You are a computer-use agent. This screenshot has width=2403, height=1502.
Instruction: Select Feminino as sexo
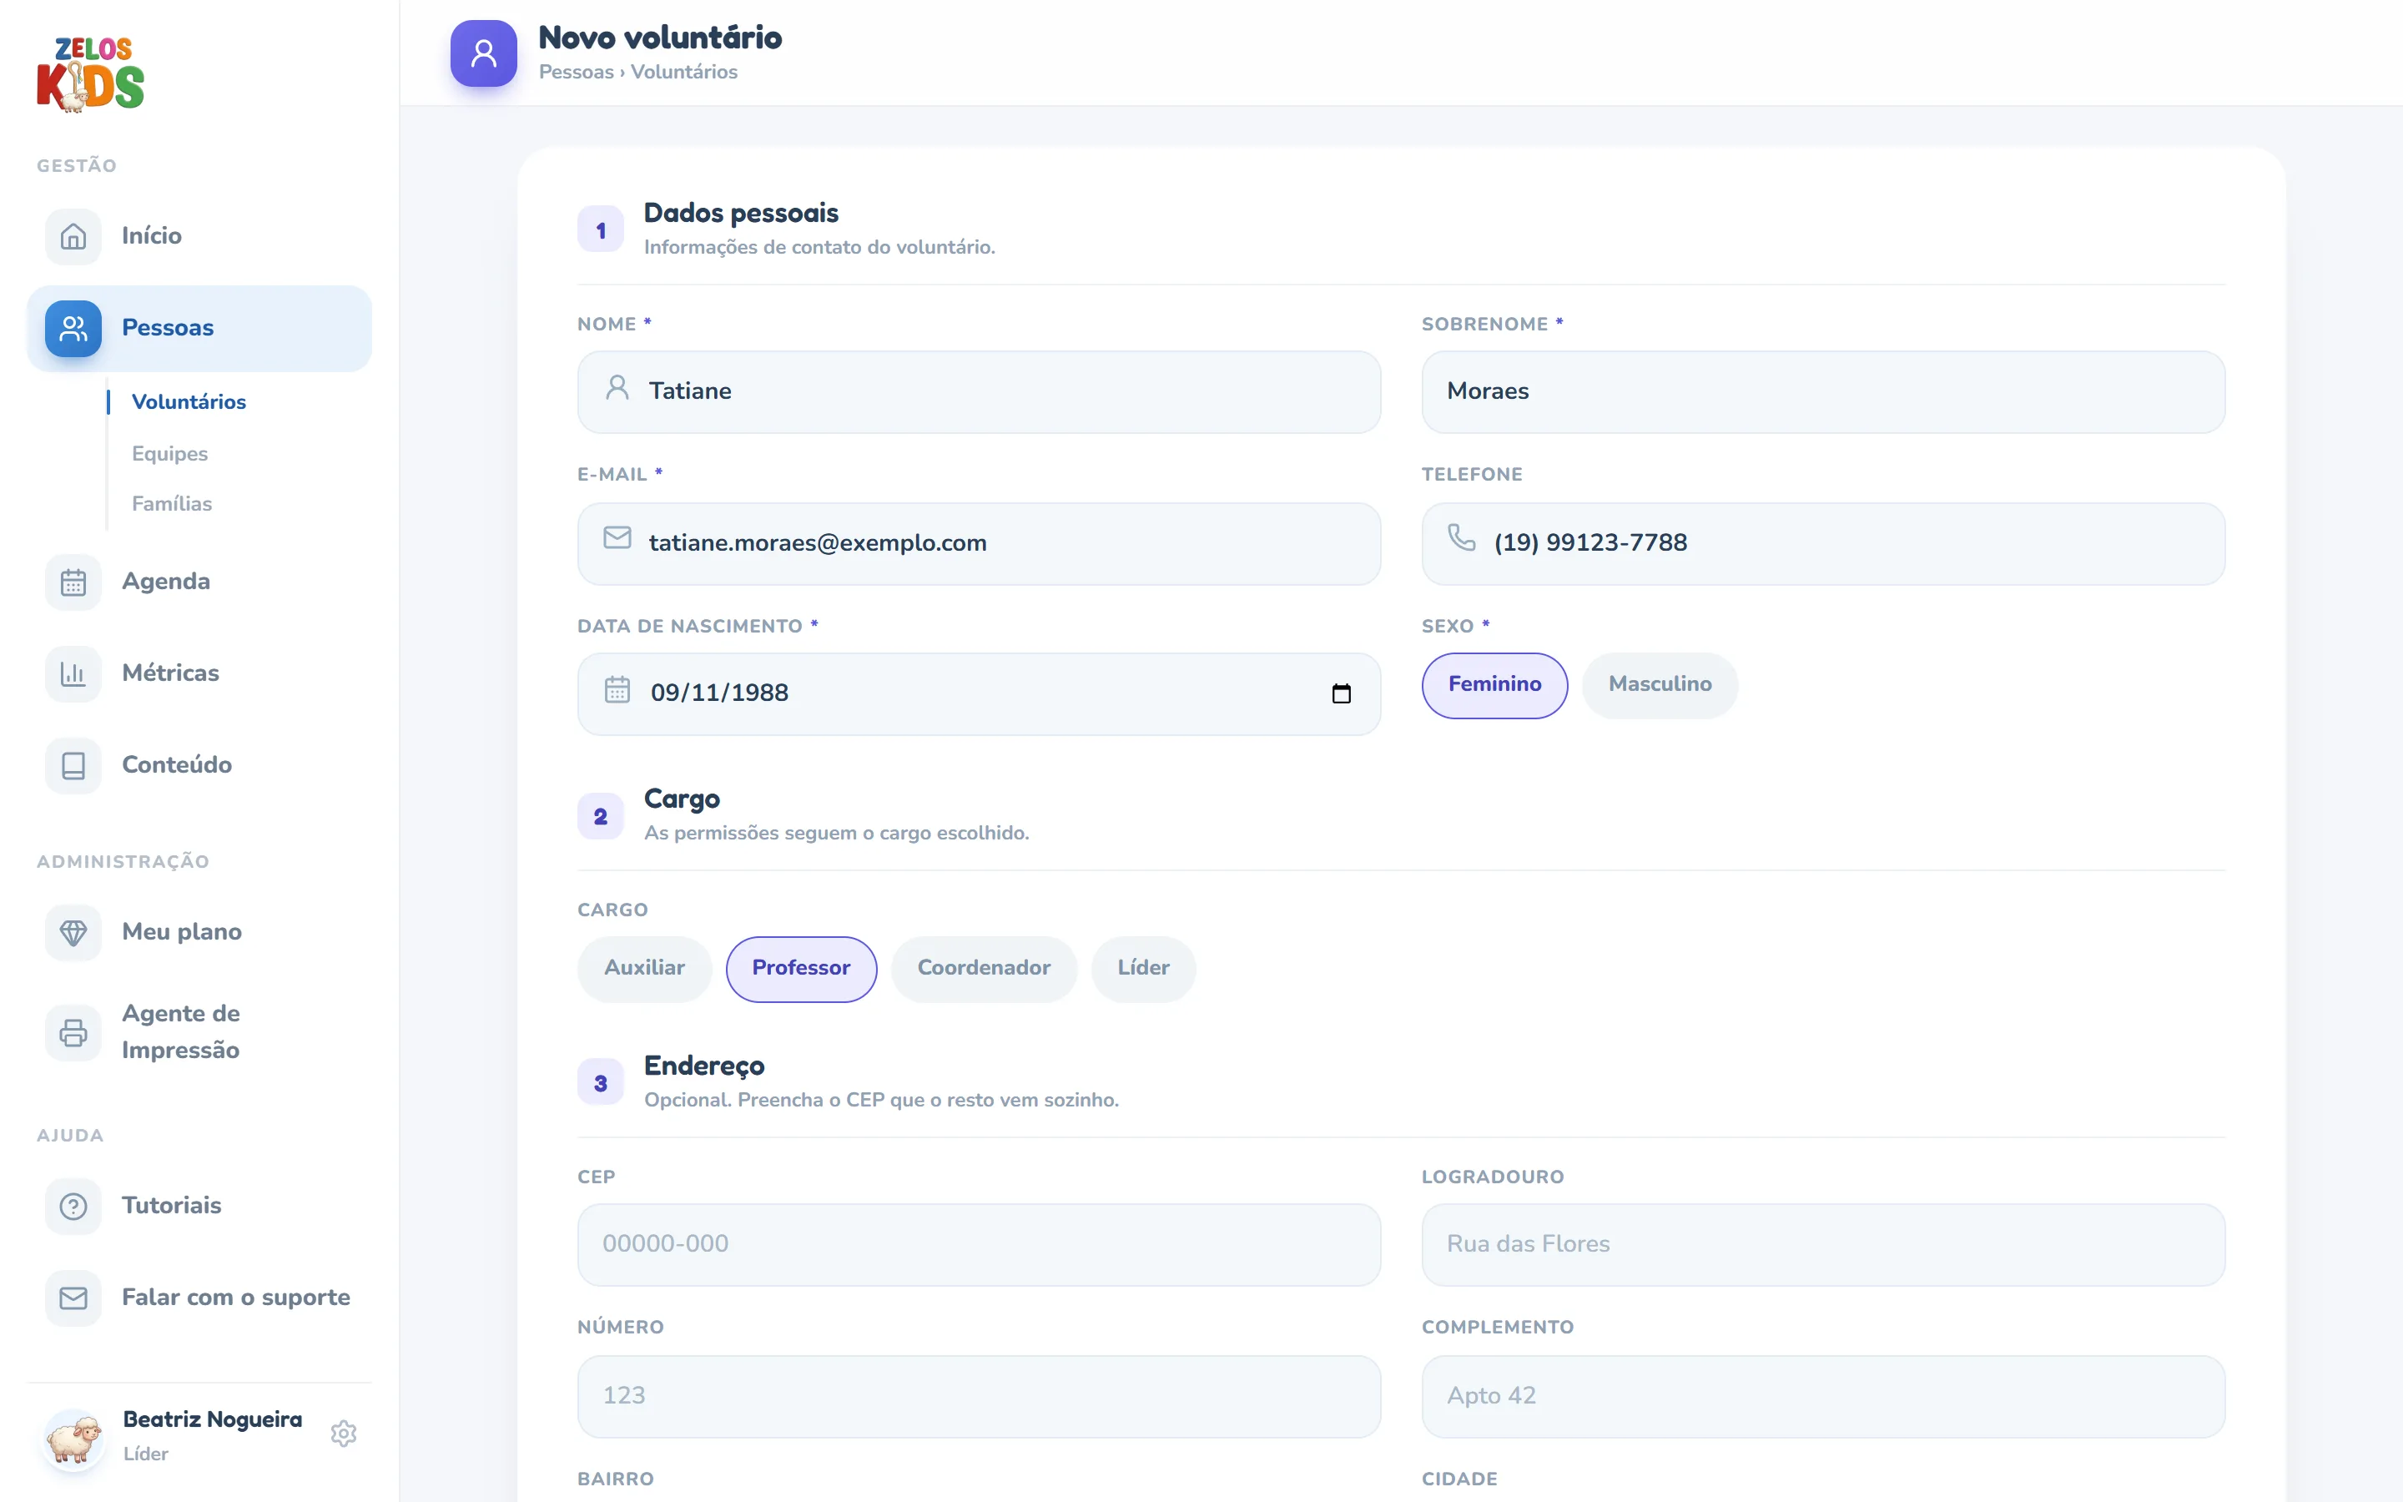(1494, 684)
